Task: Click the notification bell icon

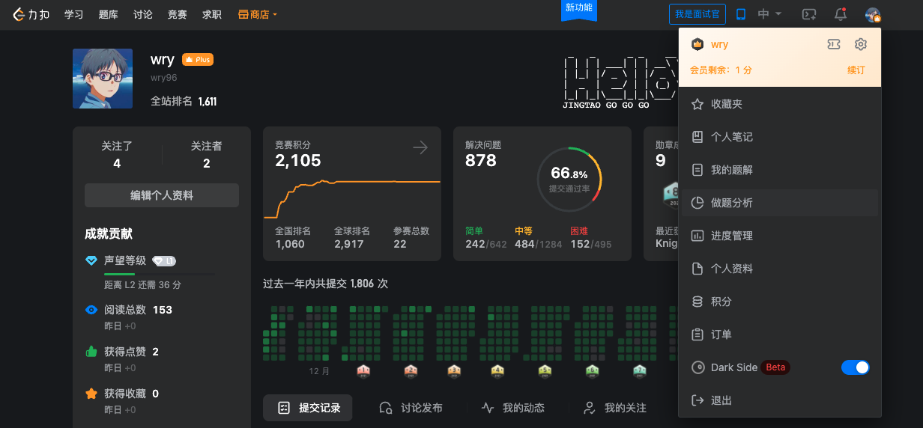Action: 841,14
